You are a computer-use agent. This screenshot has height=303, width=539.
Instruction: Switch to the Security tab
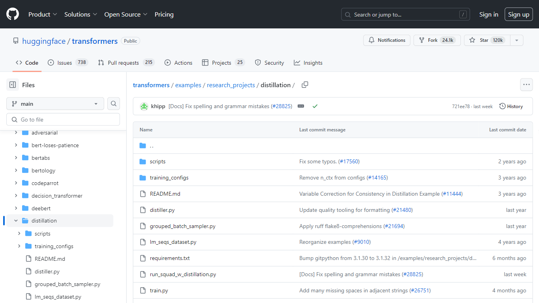[269, 63]
